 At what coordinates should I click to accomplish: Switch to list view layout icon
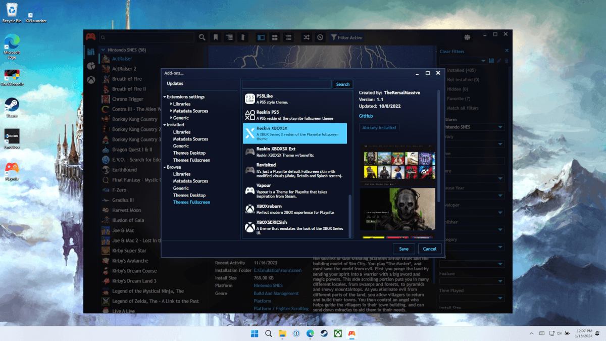tap(288, 37)
